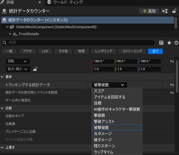Collapse the 比較 section
Viewport: 179px width, 155px height.
click(x=2, y=108)
